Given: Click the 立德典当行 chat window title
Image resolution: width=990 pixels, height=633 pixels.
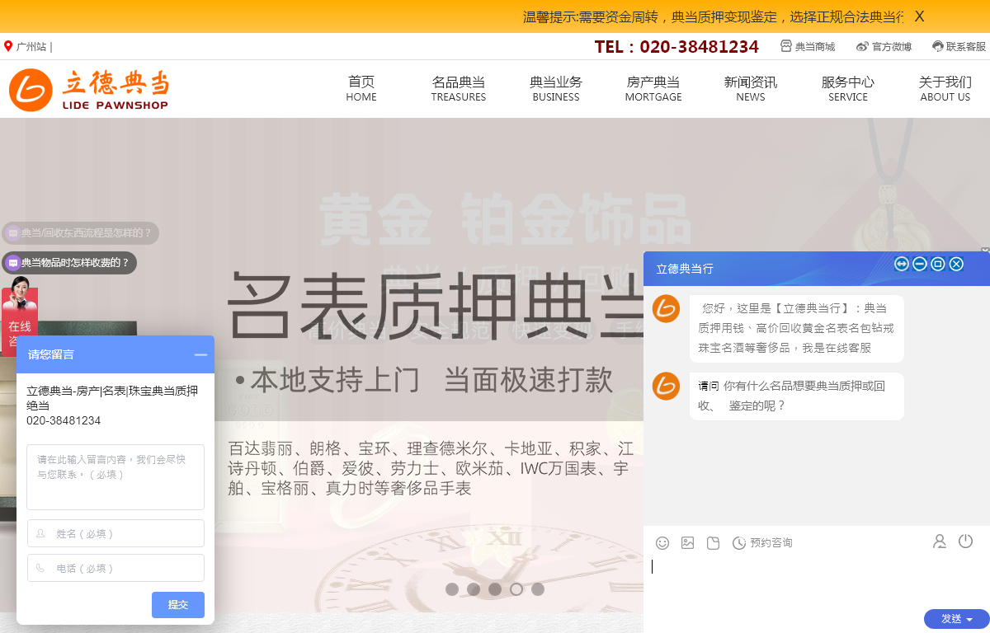Looking at the screenshot, I should [x=685, y=269].
